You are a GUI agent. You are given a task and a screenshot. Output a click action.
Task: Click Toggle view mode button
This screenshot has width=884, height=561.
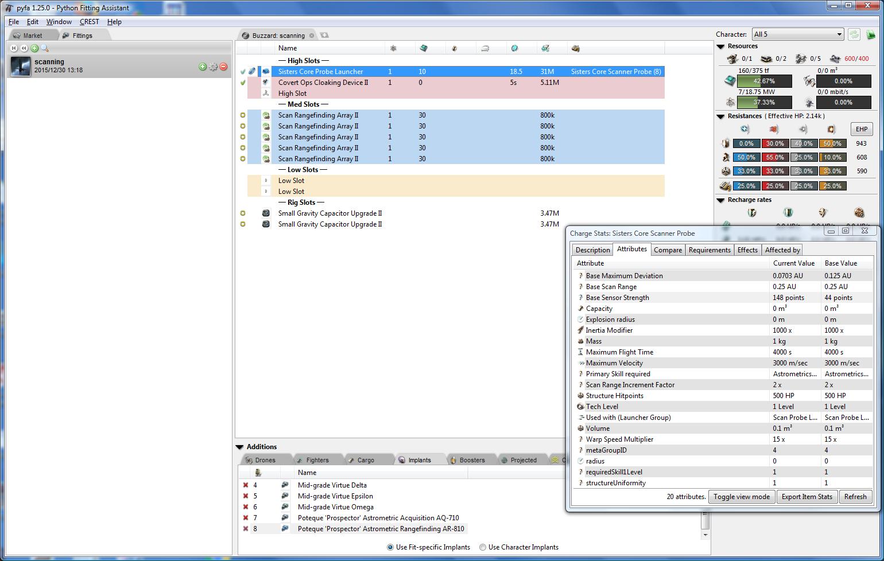[742, 497]
